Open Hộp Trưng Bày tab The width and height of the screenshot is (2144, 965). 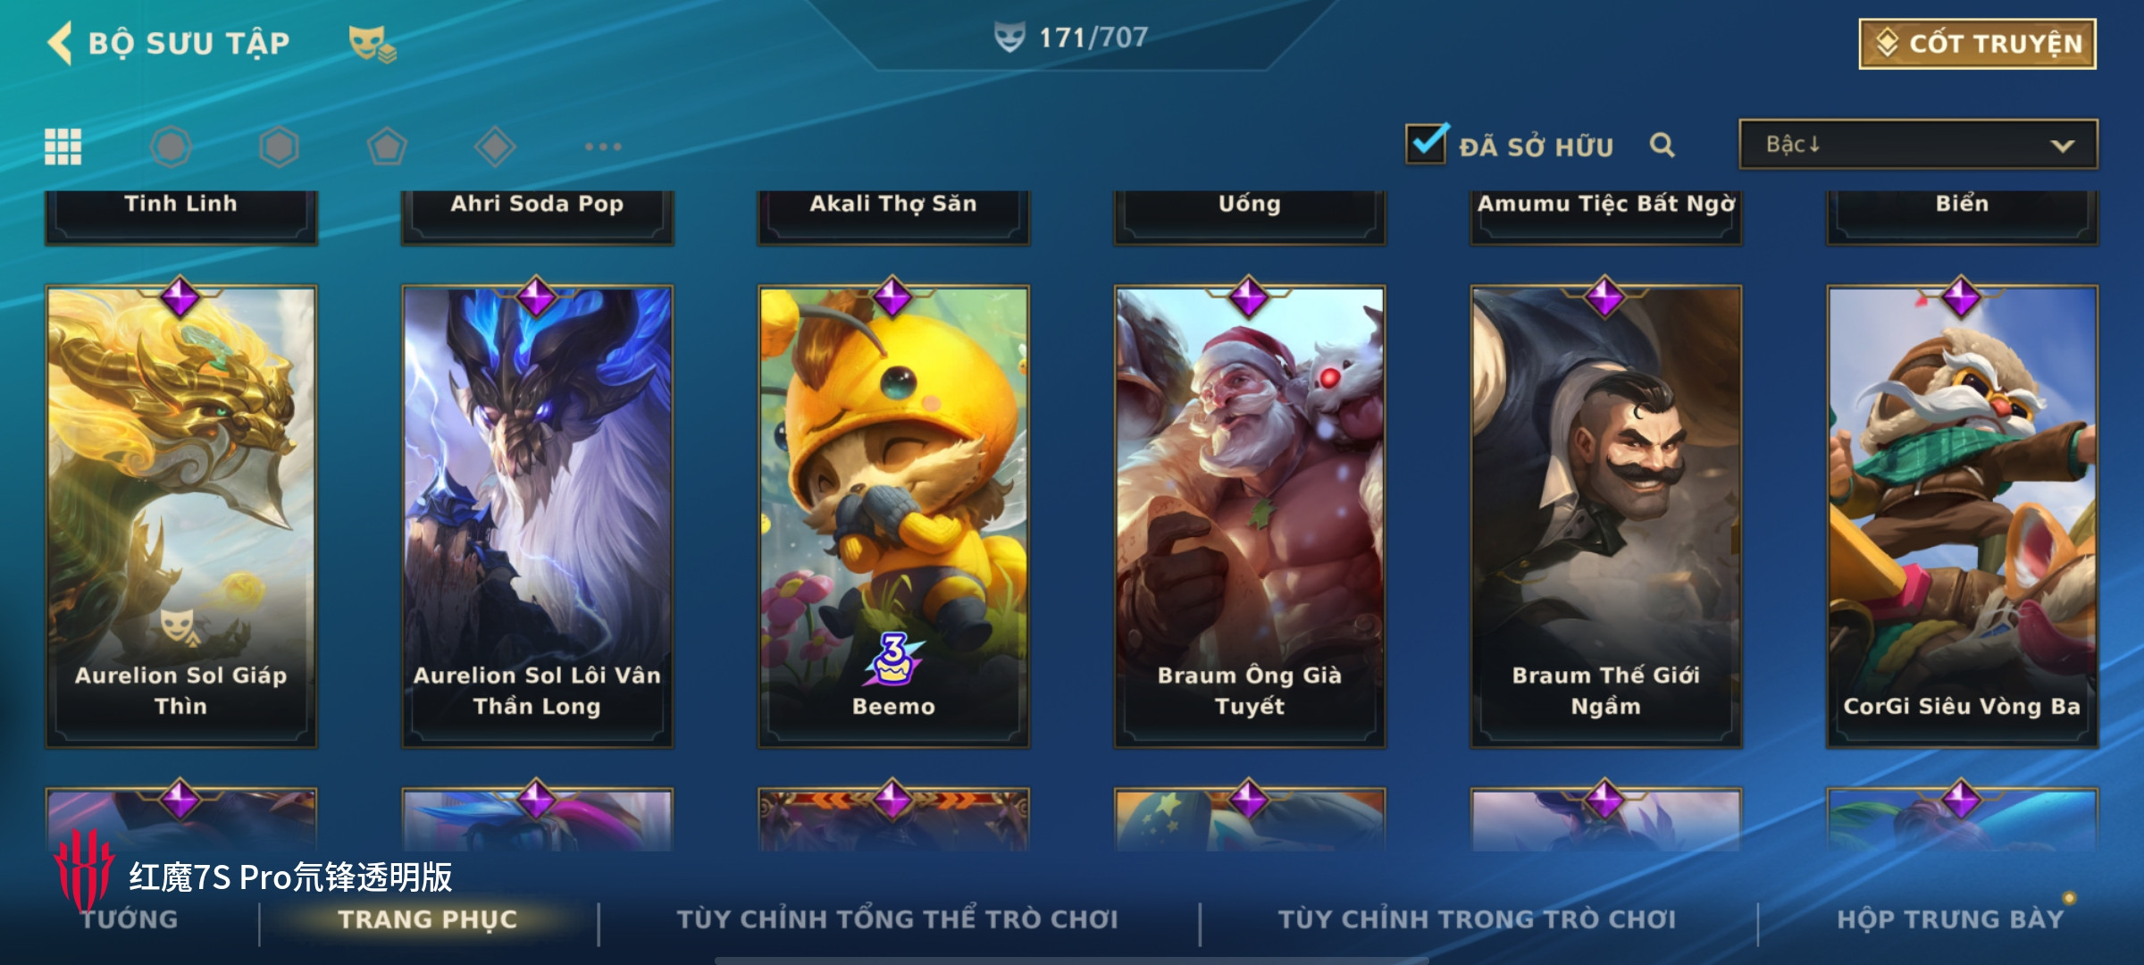coord(1950,919)
